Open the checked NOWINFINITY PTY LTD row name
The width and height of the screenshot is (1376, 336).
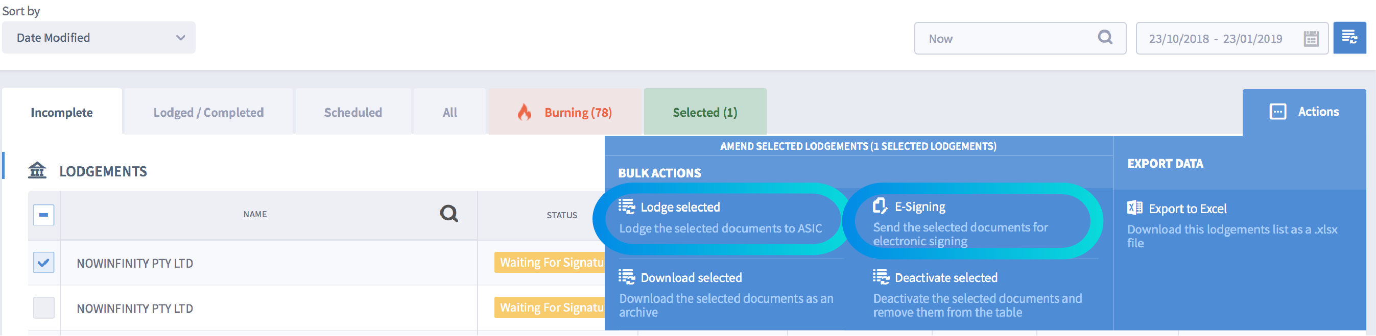click(135, 264)
